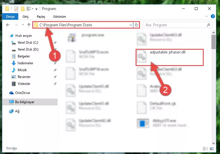
Task: Open the Help question mark icon
Action: tap(213, 16)
